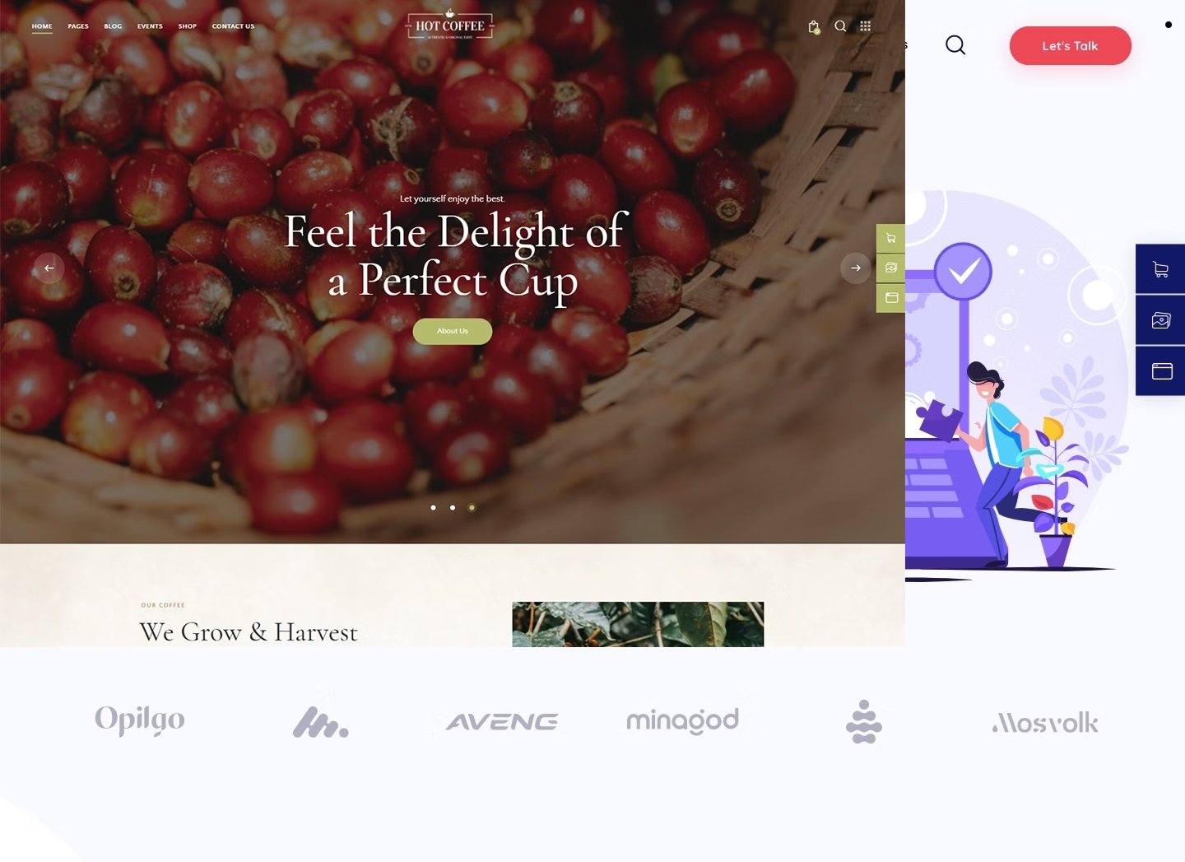Select the second slider pagination dot

point(453,507)
